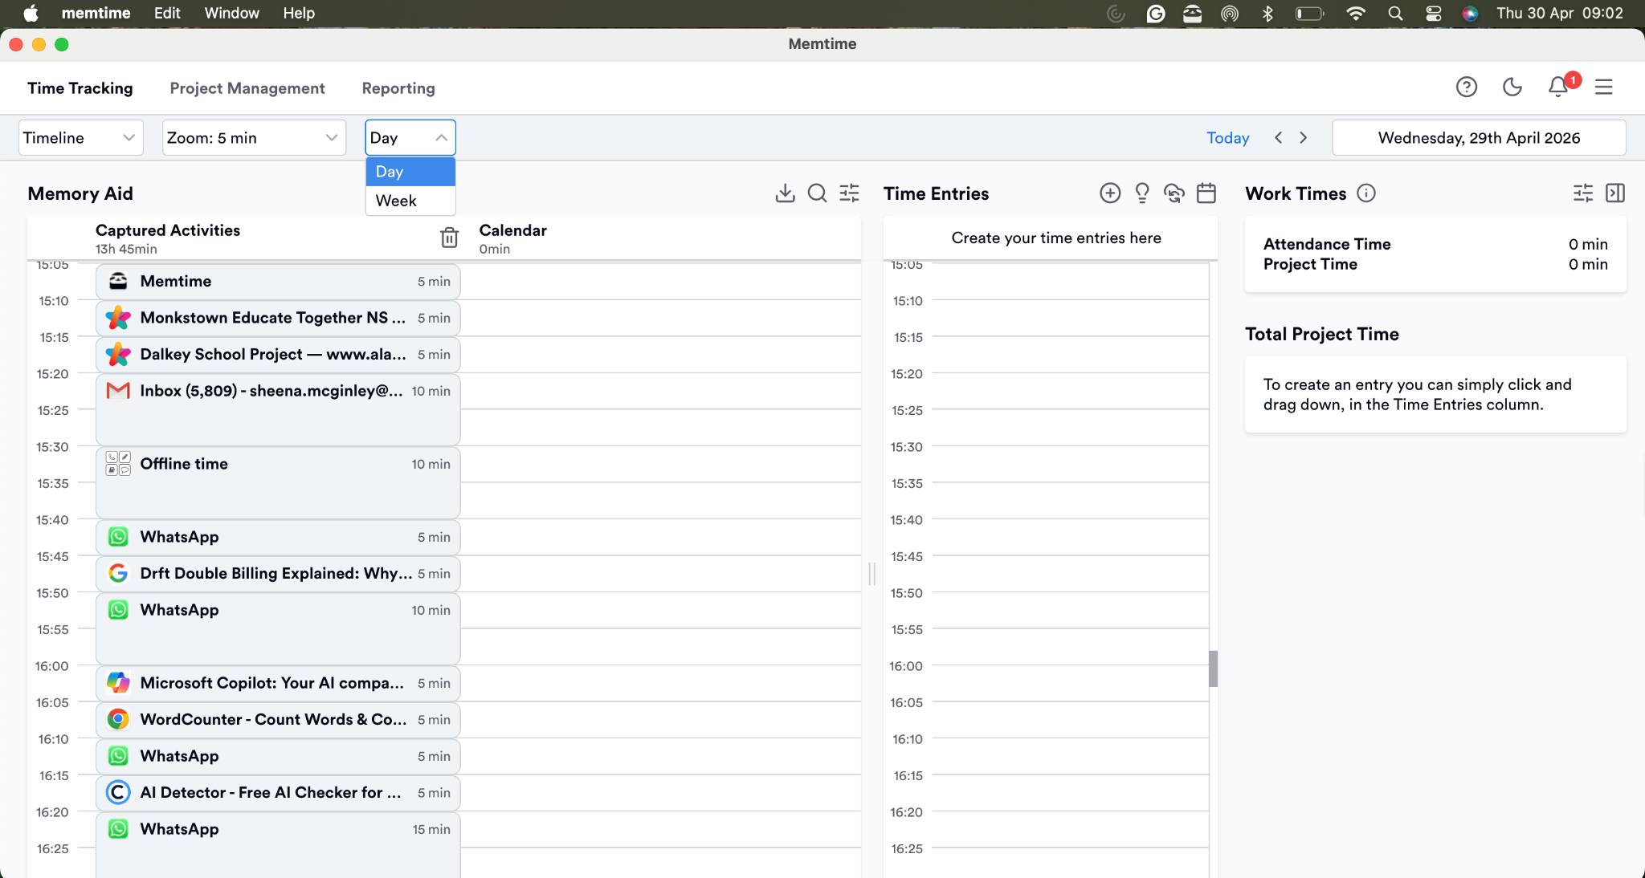This screenshot has width=1645, height=878.
Task: Switch to Reporting tab
Action: [398, 88]
